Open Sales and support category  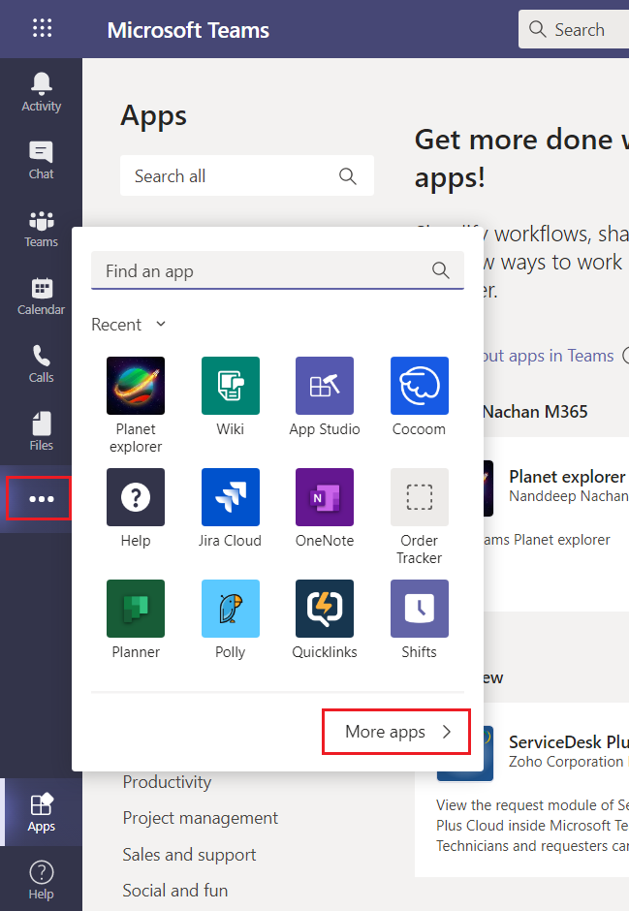[189, 855]
